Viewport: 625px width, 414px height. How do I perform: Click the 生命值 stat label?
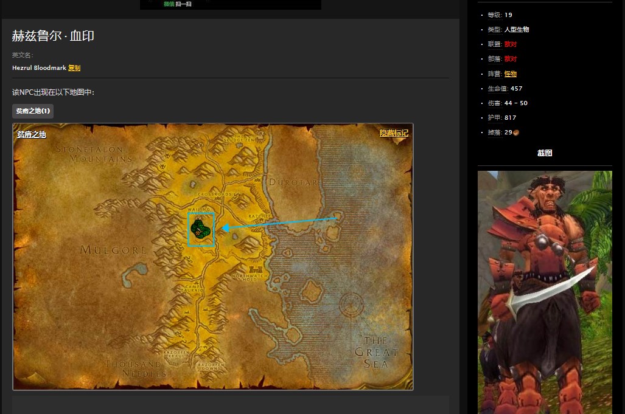(x=495, y=89)
